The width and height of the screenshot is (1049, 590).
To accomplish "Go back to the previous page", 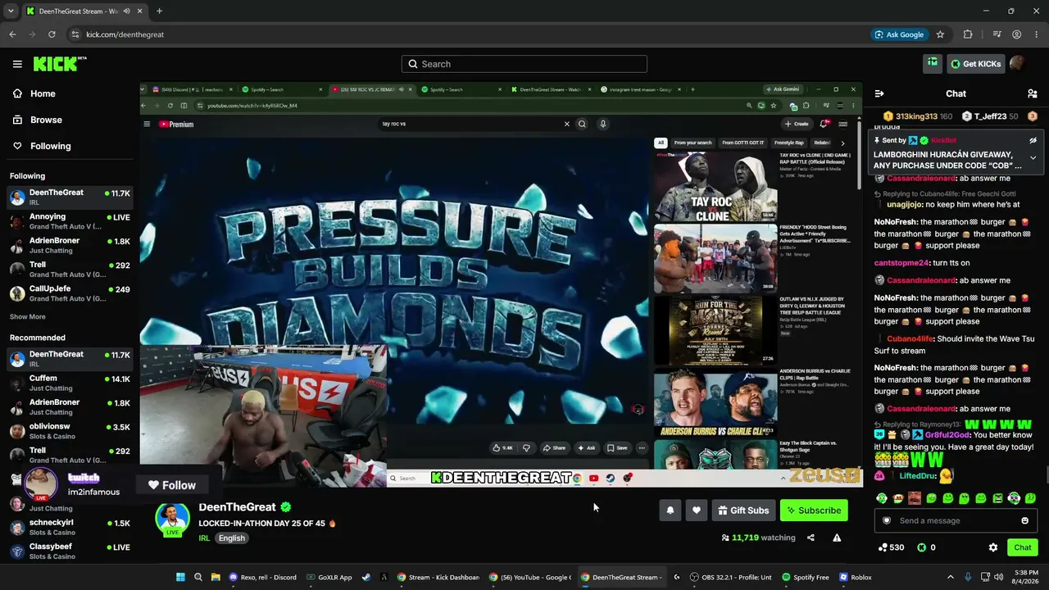I will (12, 34).
